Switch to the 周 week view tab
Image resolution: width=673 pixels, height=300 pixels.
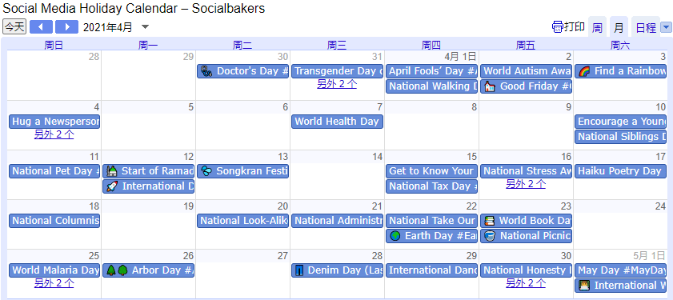click(597, 28)
